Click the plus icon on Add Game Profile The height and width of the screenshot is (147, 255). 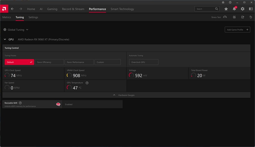[247, 30]
